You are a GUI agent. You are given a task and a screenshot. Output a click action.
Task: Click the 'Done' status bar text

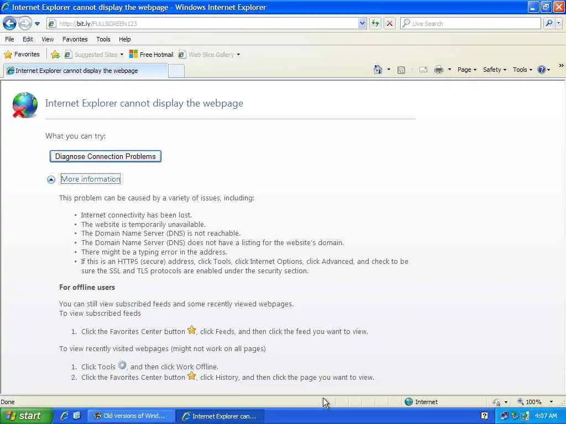pos(8,402)
